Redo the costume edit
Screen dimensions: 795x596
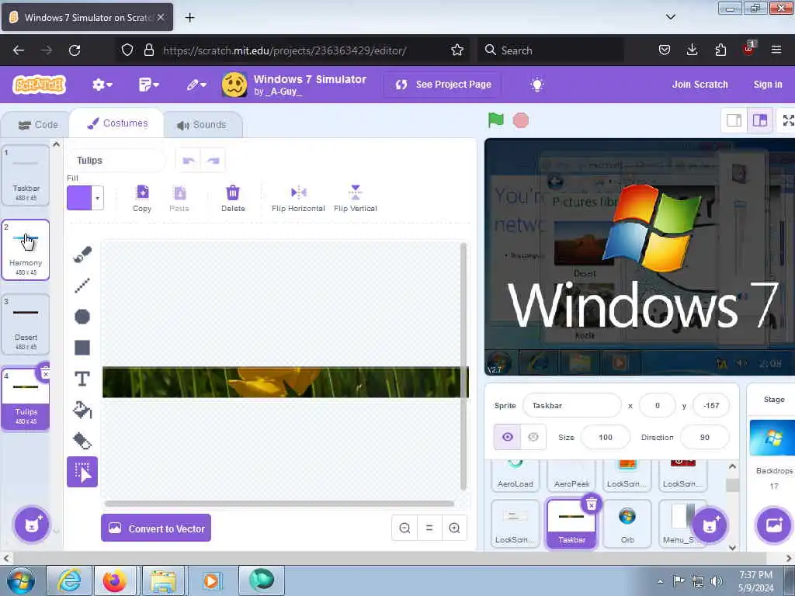point(214,161)
